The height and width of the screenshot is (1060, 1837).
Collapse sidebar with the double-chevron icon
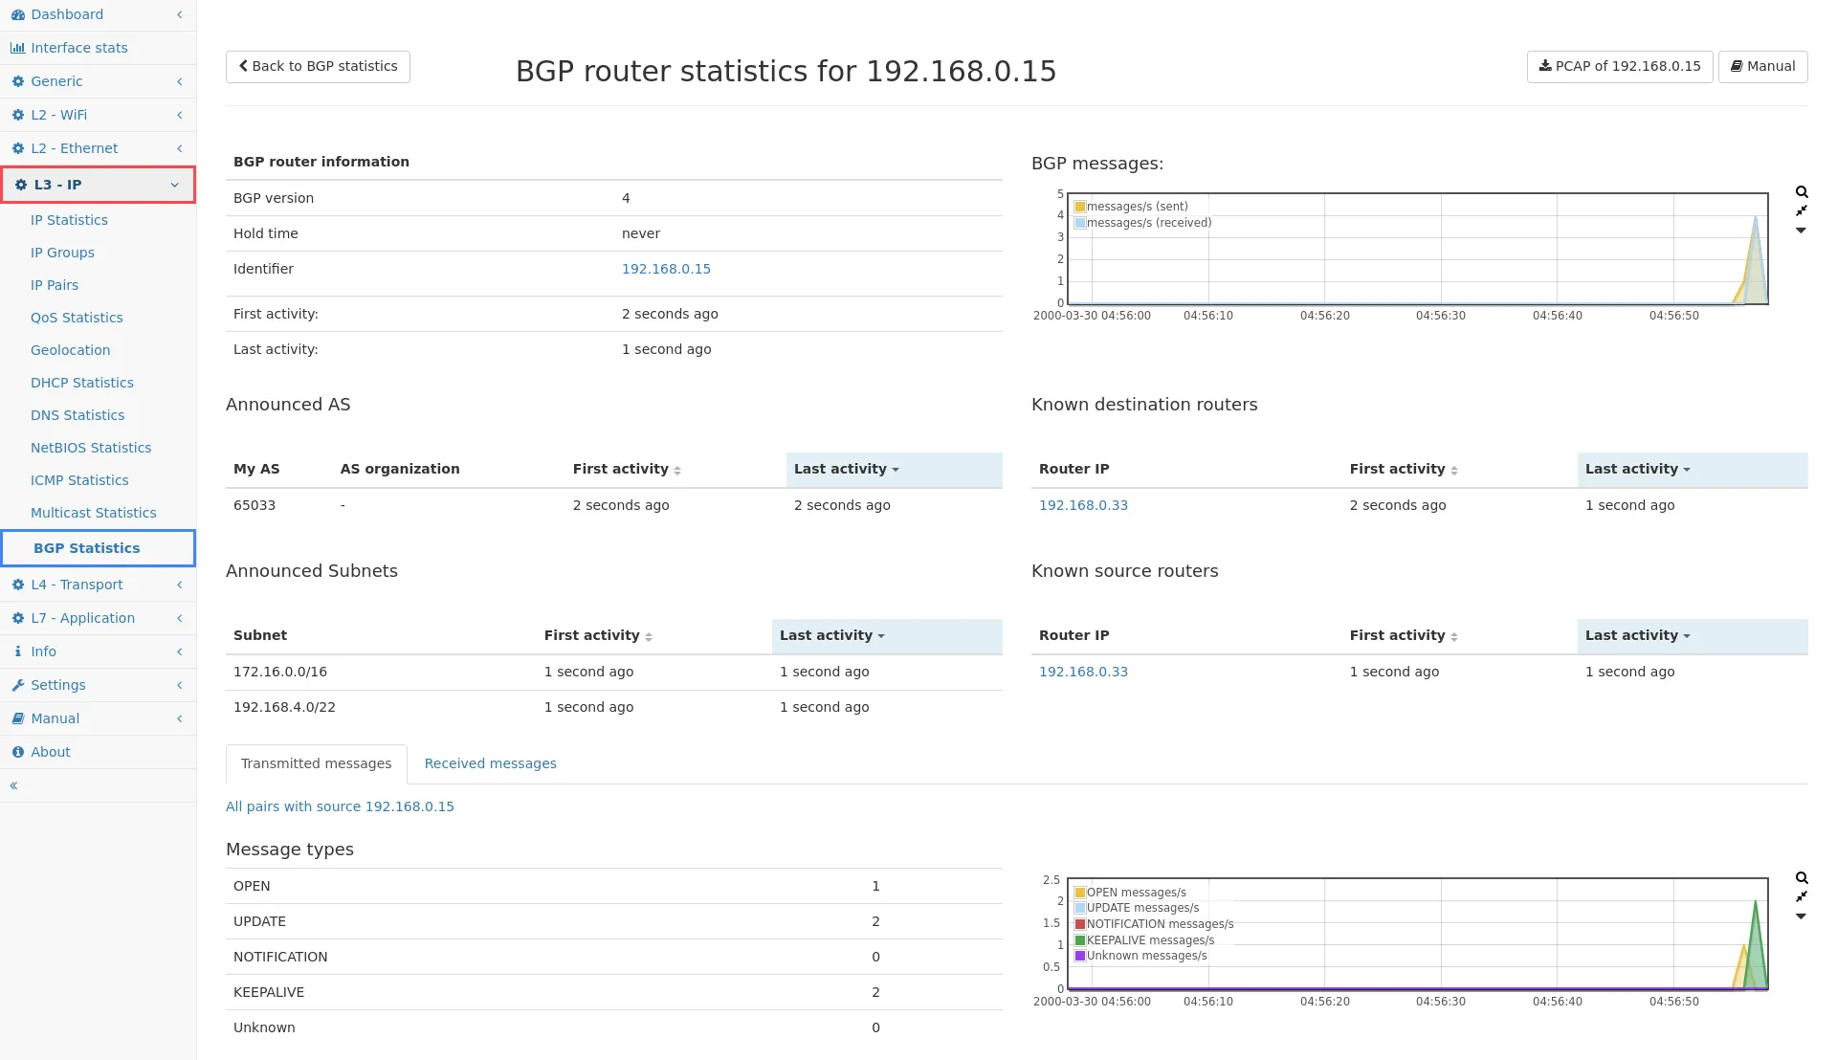point(13,785)
